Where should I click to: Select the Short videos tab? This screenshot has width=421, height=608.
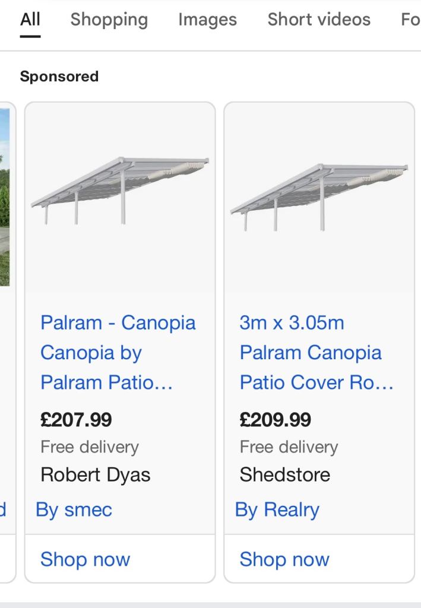point(318,20)
